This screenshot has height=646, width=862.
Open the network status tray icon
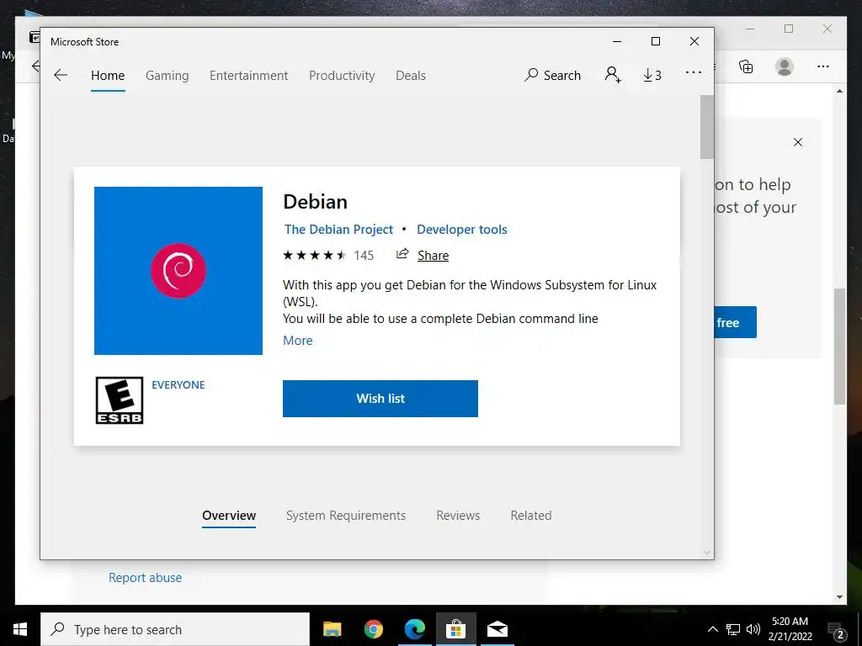pos(733,629)
